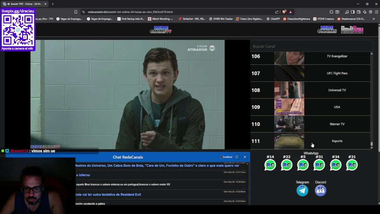Focus the Buscar Canal search field

pos(311,46)
